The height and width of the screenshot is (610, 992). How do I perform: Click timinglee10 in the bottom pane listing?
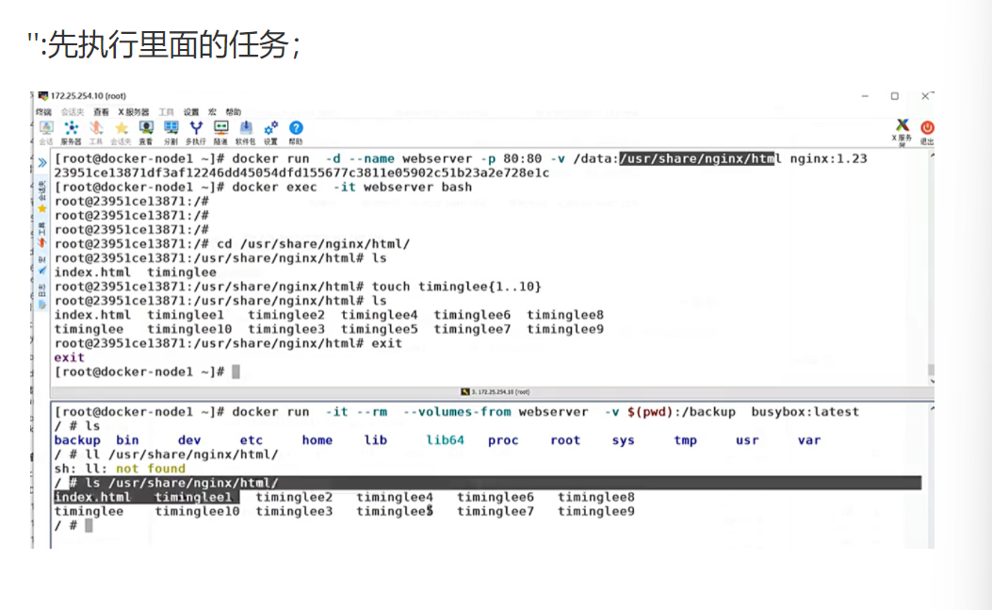(197, 511)
